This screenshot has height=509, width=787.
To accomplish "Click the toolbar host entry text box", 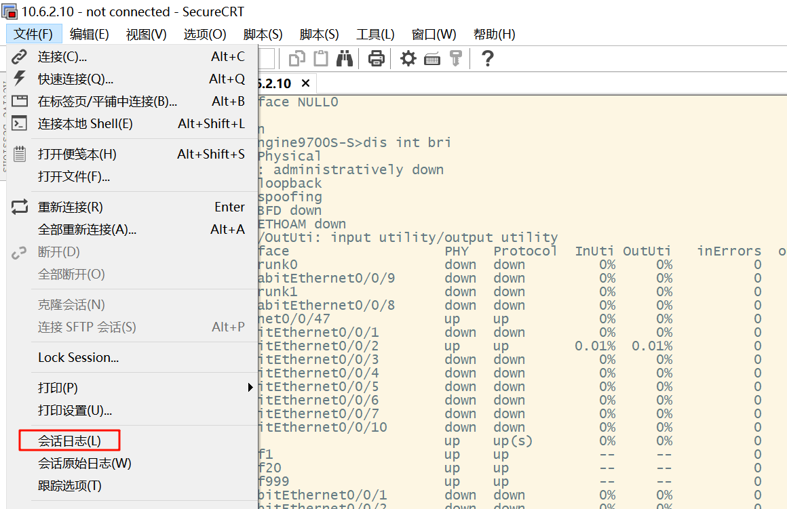I will [x=266, y=59].
